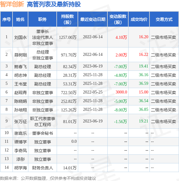Click holdings value 971.70万
Screen dimensions: 179x181
coord(69,55)
